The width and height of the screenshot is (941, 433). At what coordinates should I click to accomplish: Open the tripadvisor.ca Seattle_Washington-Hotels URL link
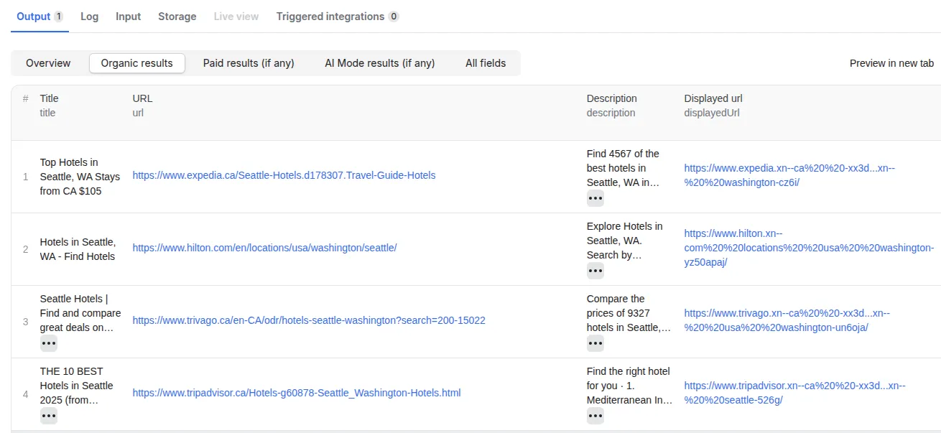pyautogui.click(x=297, y=393)
